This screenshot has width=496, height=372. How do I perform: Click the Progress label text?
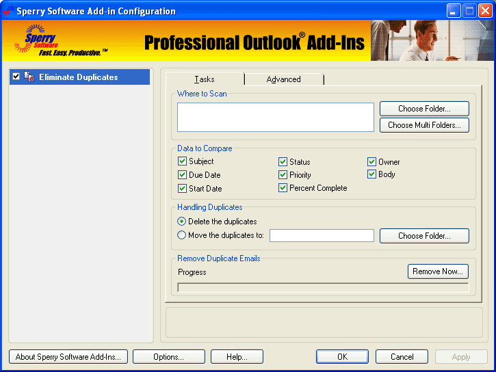[192, 272]
